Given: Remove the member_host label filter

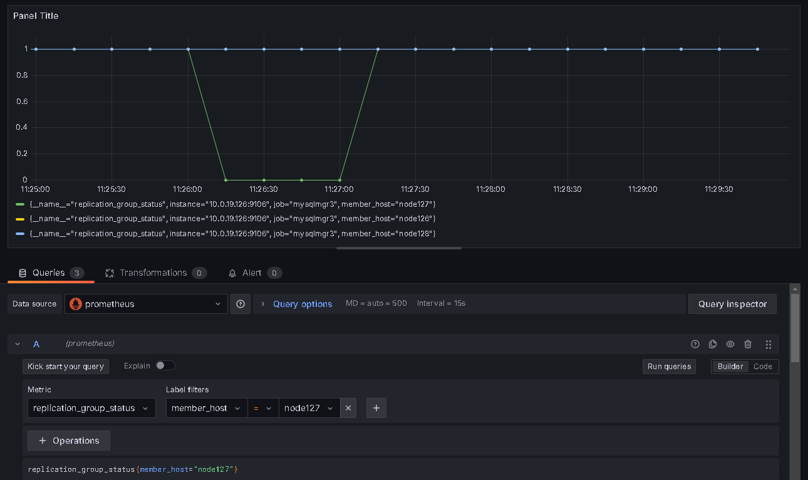Looking at the screenshot, I should [348, 408].
